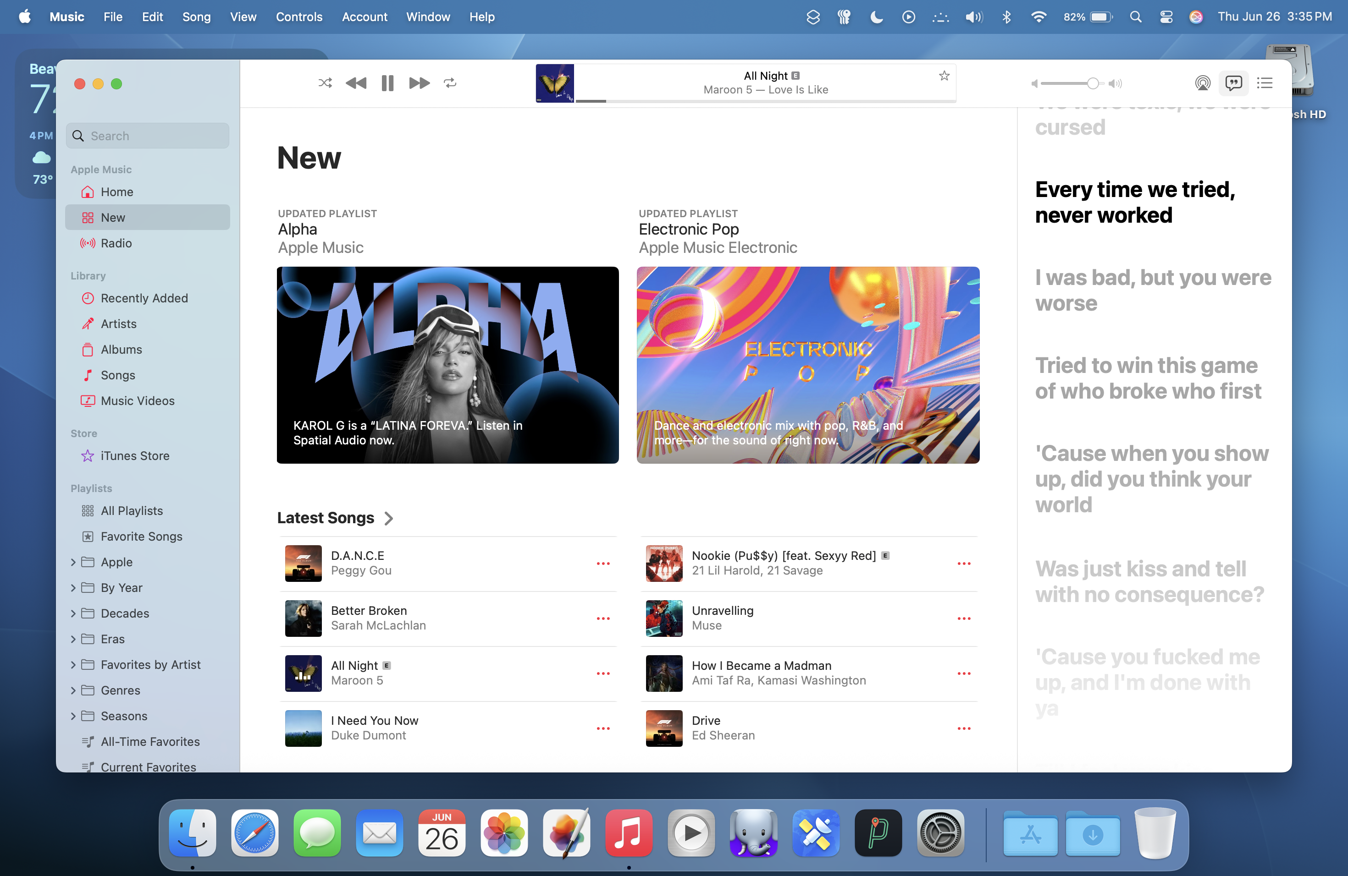Open the iTunes Store
Image resolution: width=1348 pixels, height=876 pixels.
click(148, 455)
